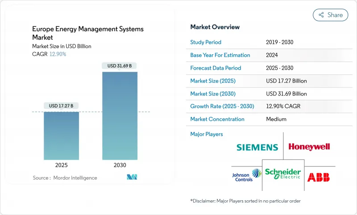
Task: Click the Major Players label
Action: (x=207, y=134)
